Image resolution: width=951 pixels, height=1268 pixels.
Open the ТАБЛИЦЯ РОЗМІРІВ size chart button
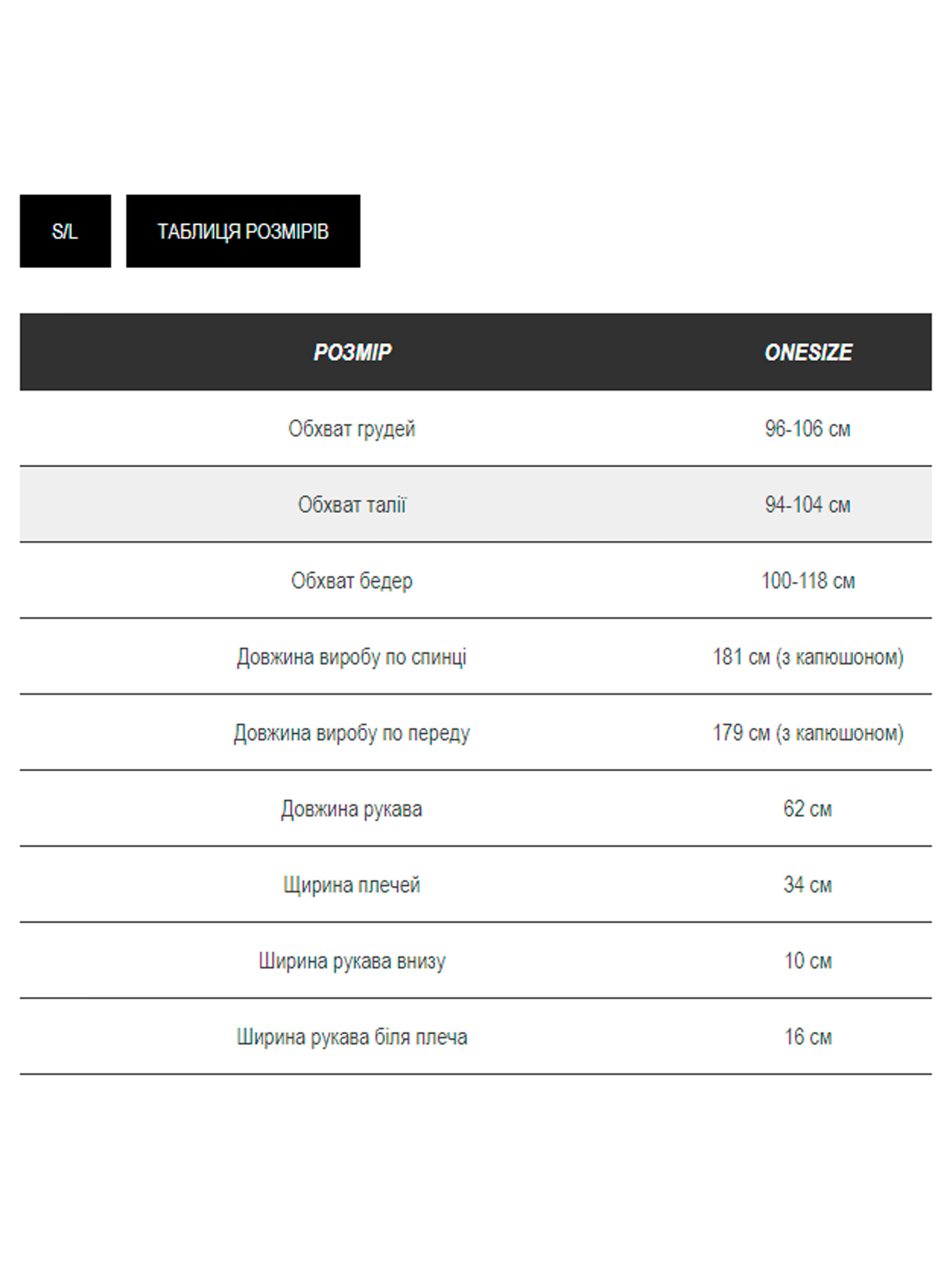tap(243, 231)
